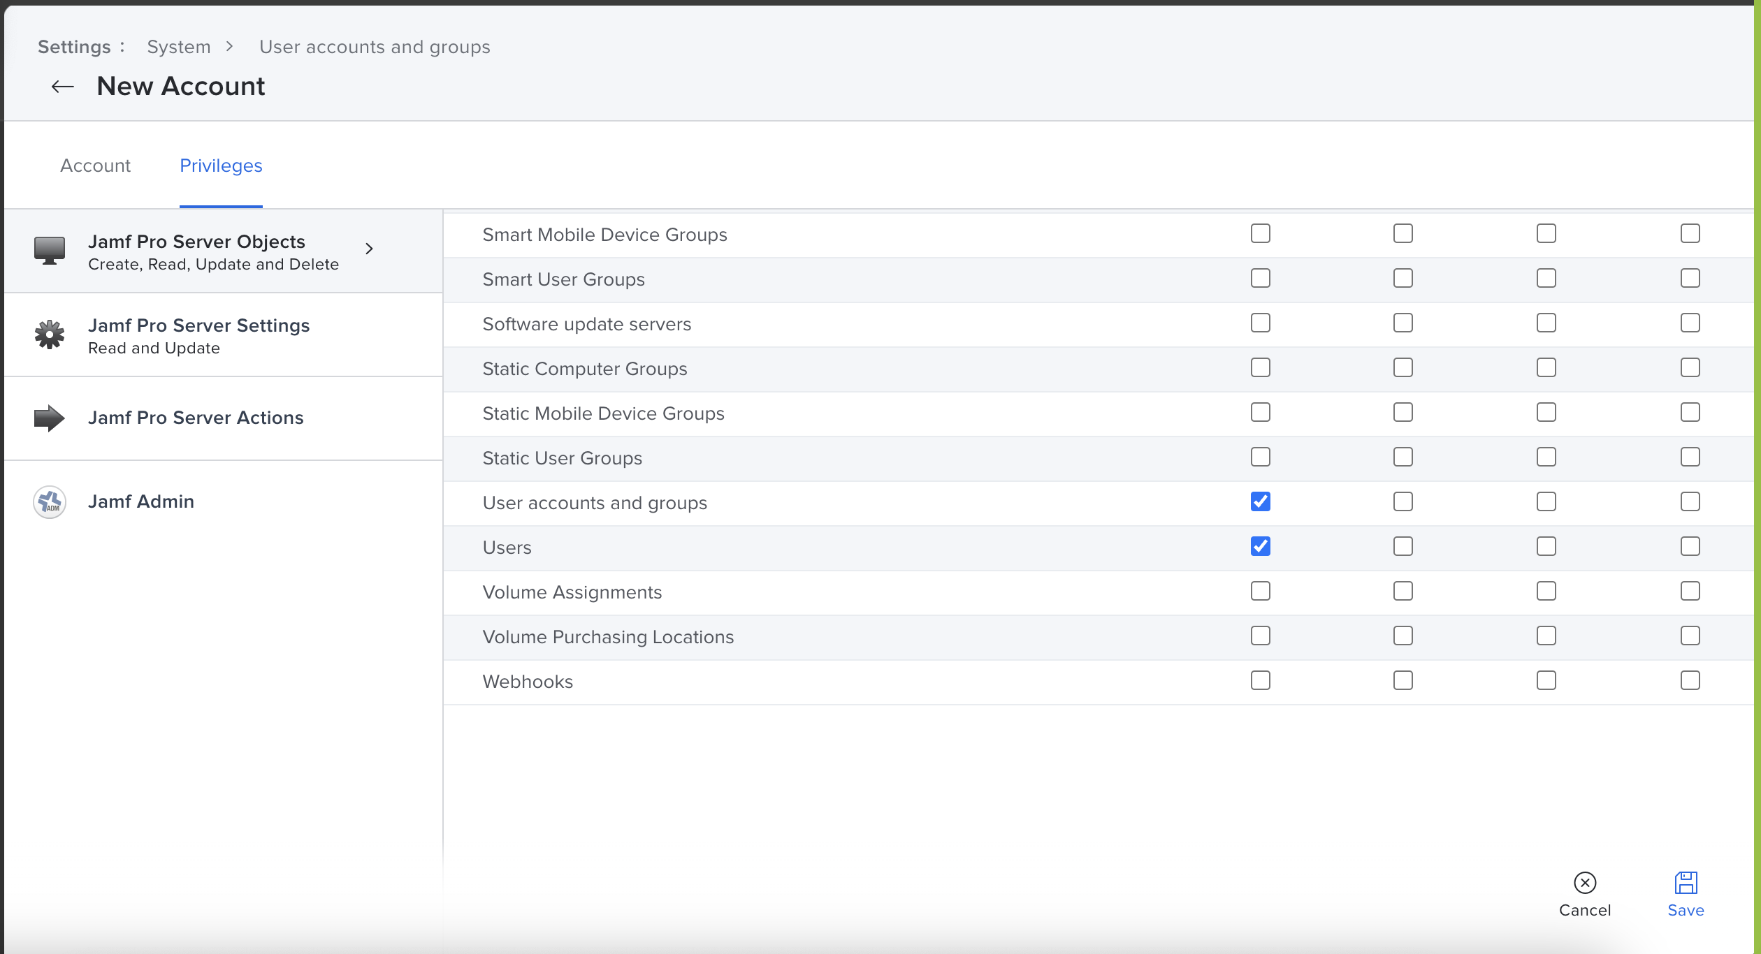Image resolution: width=1761 pixels, height=954 pixels.
Task: Check first box for Volume Assignments
Action: pyautogui.click(x=1261, y=591)
